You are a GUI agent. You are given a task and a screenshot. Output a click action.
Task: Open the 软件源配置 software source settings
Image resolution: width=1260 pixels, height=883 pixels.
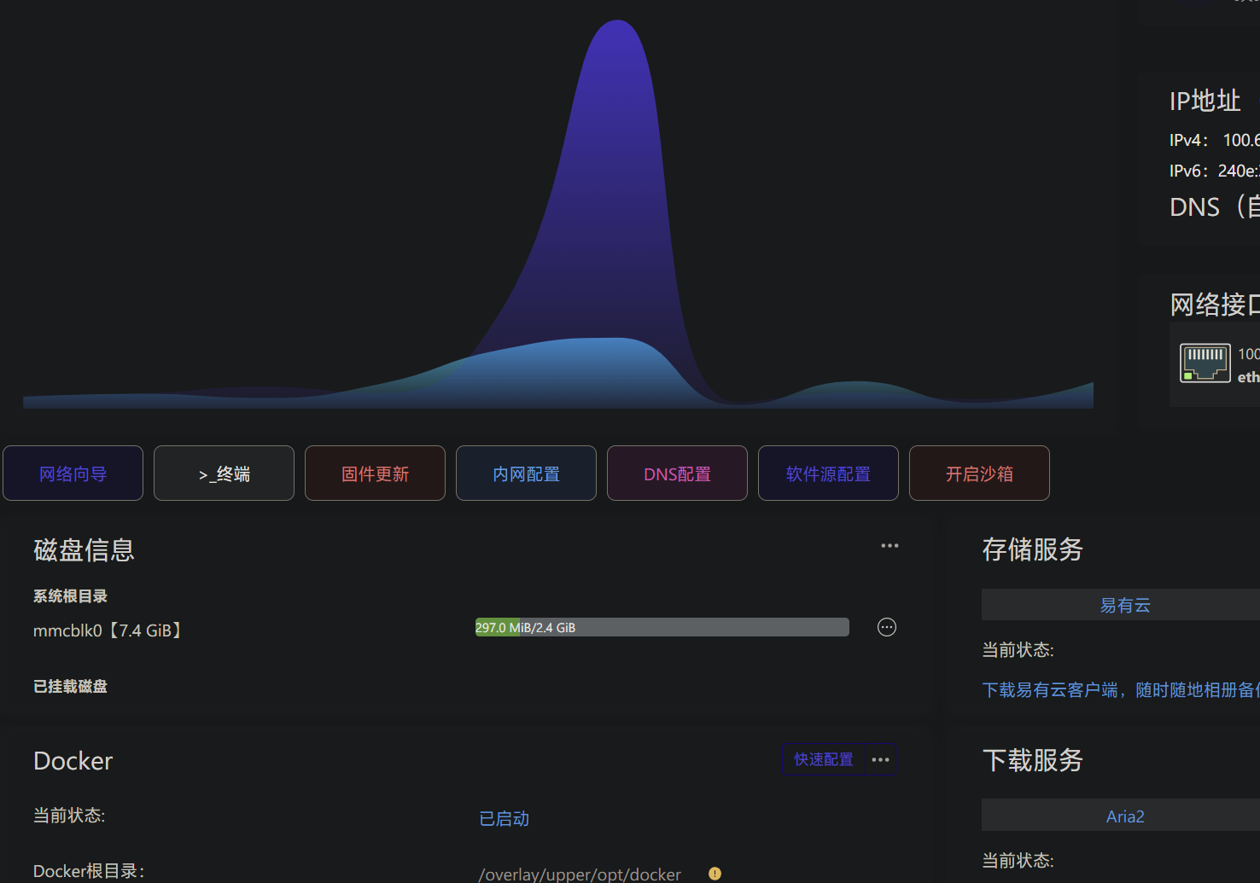point(828,473)
